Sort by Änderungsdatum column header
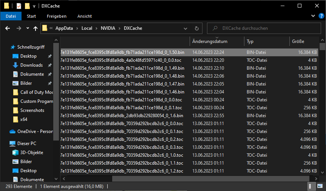The height and width of the screenshot is (191, 326). (217, 41)
